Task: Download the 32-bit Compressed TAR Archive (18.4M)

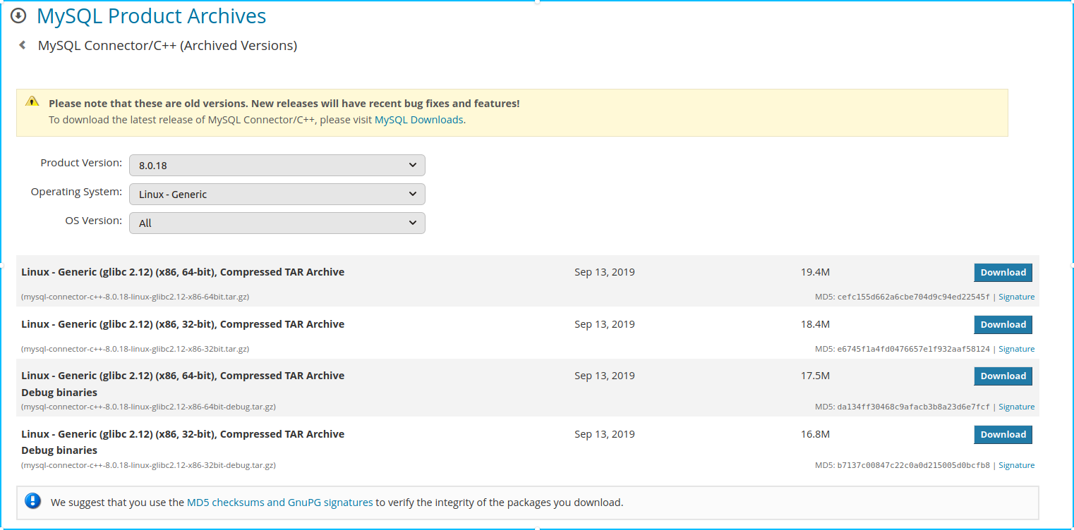Action: 1003,324
